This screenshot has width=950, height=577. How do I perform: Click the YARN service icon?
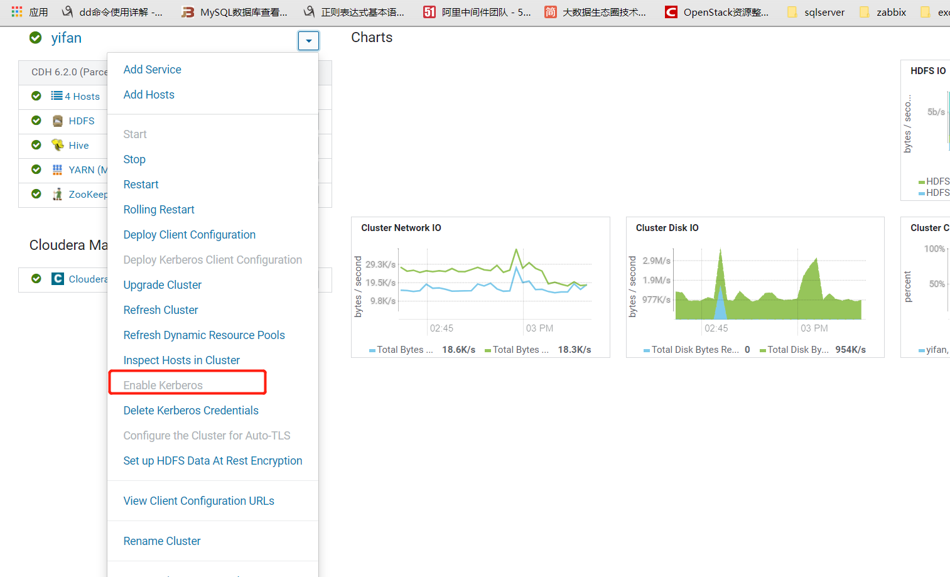[58, 170]
